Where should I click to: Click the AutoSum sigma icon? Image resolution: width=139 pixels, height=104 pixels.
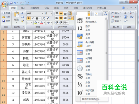click(125, 13)
